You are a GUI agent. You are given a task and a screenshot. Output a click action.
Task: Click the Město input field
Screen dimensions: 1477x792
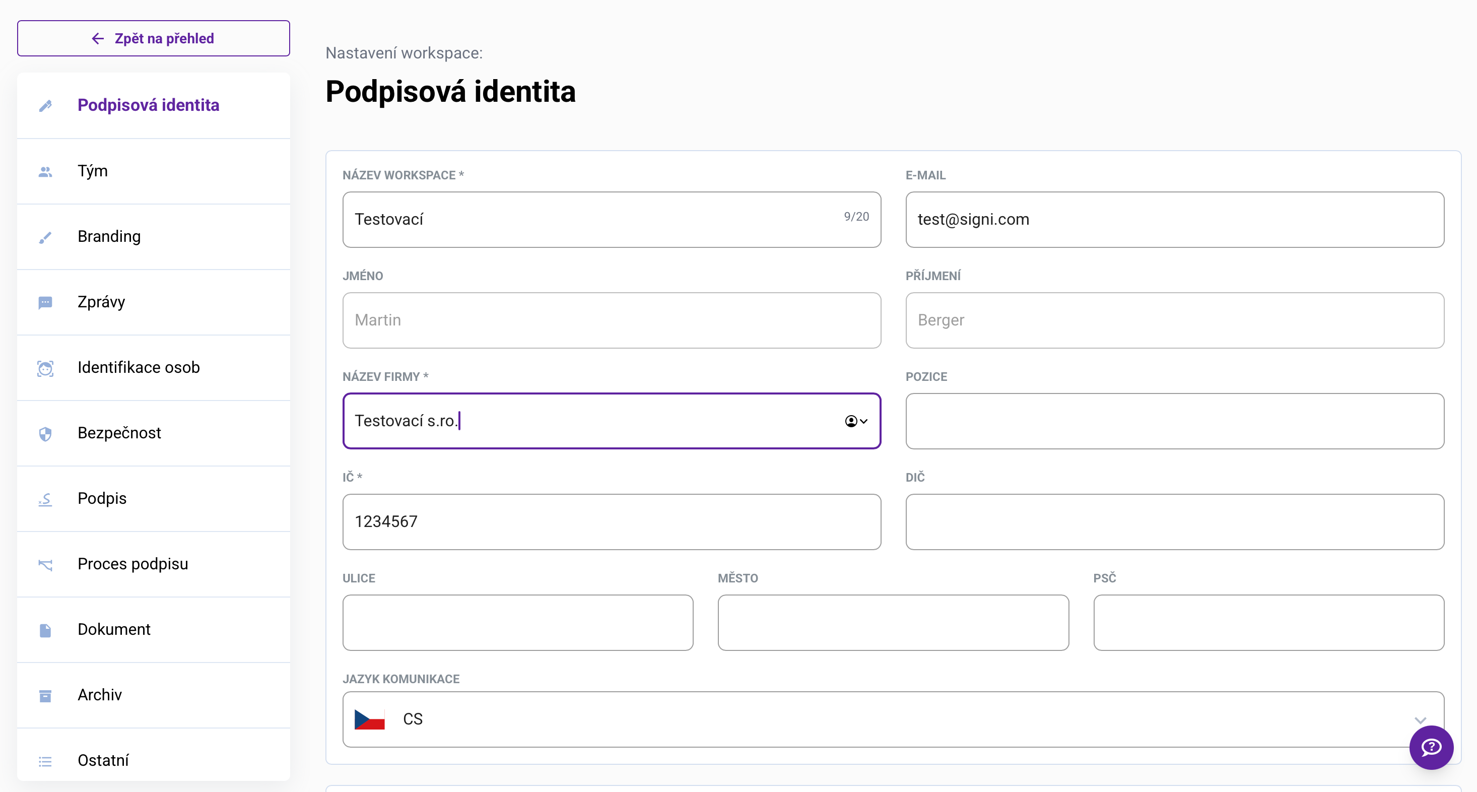[x=893, y=622]
